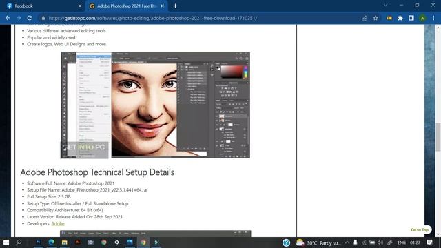Open the weather widget showing 30°C

coord(318,242)
